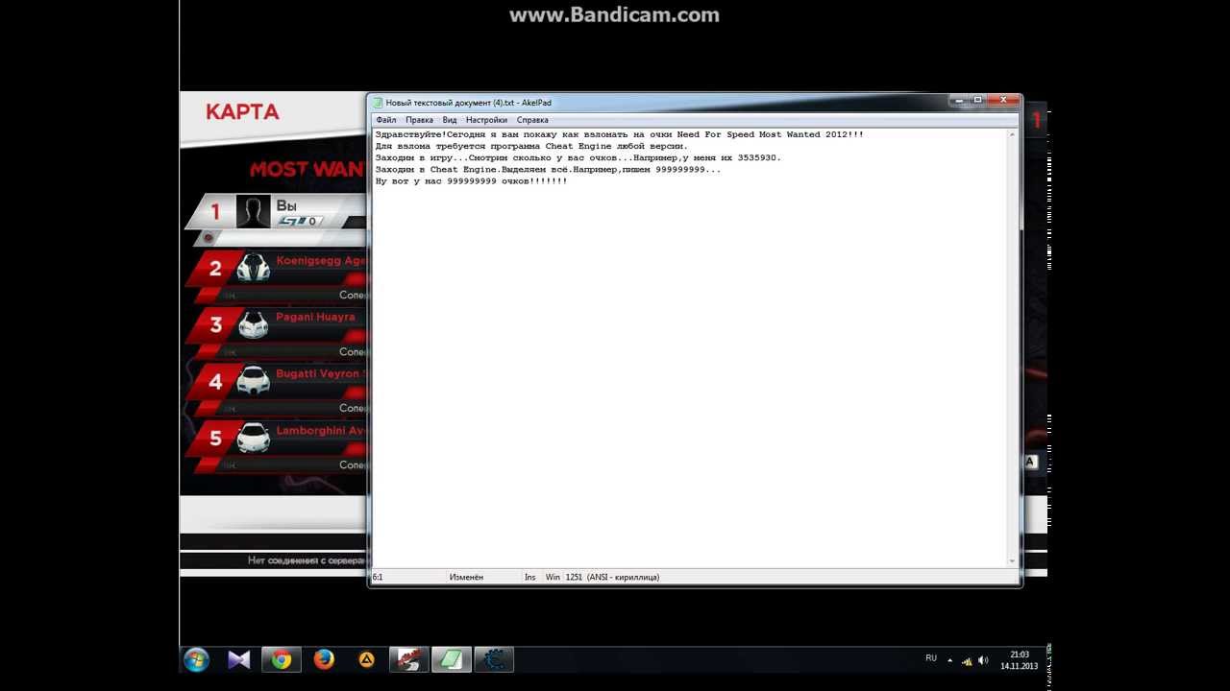Click the AkelPad document icon in title bar
This screenshot has height=691, width=1230.
(x=378, y=103)
